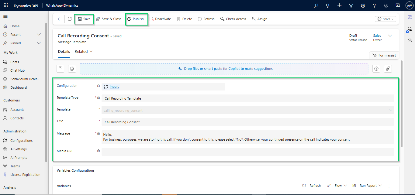Deactivate the message template
Image resolution: width=415 pixels, height=195 pixels.
[160, 19]
